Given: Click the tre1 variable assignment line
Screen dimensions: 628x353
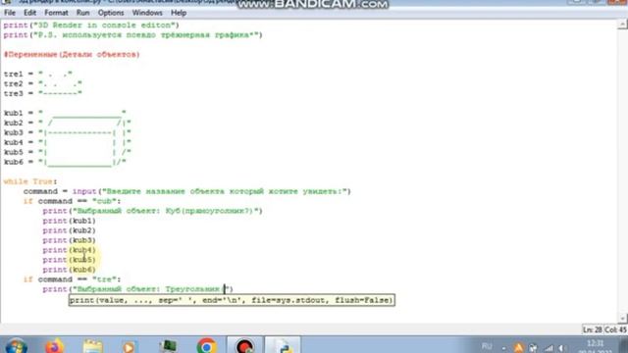Looking at the screenshot, I should (38, 75).
